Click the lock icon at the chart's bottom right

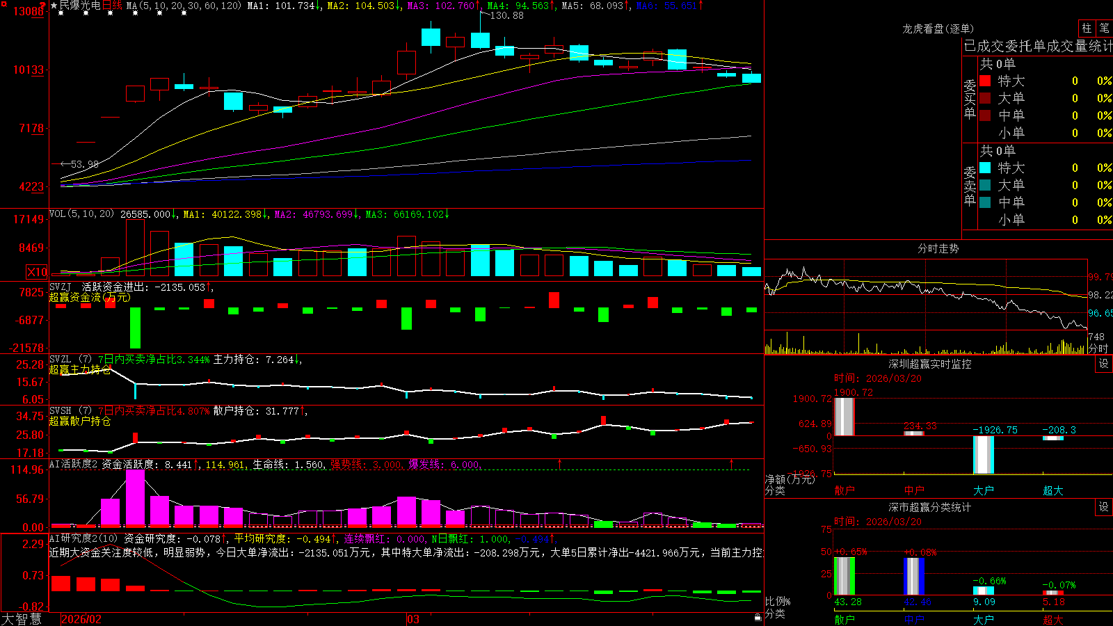(758, 618)
